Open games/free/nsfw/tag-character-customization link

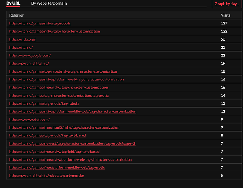click(59, 88)
